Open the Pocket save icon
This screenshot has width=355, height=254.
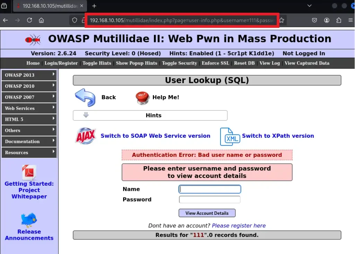click(314, 20)
